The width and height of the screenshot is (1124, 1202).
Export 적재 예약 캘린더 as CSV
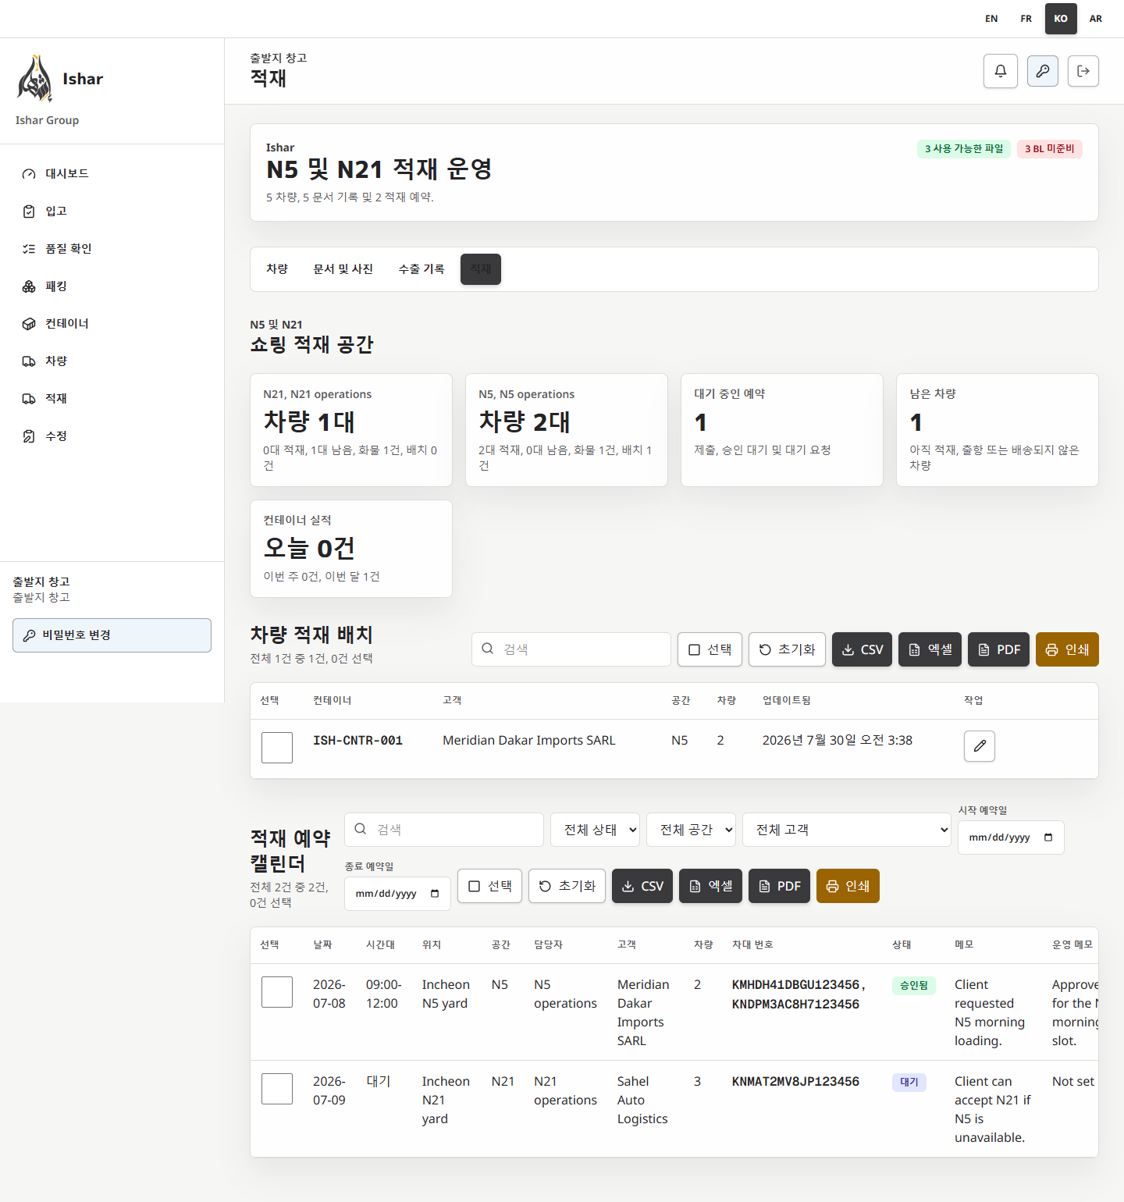click(642, 886)
